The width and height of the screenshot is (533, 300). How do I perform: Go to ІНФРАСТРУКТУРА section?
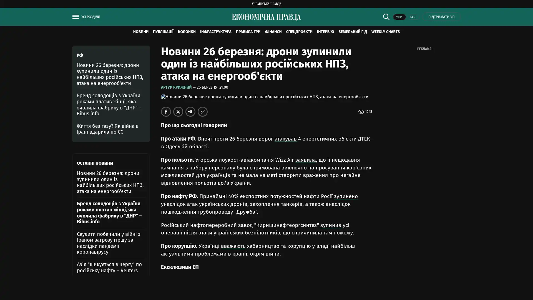tap(215, 32)
